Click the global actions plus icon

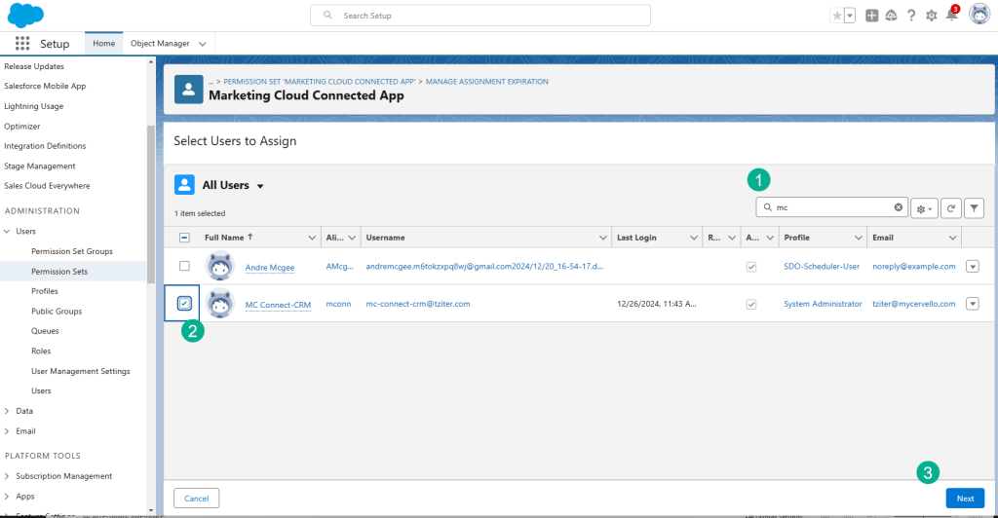point(872,16)
